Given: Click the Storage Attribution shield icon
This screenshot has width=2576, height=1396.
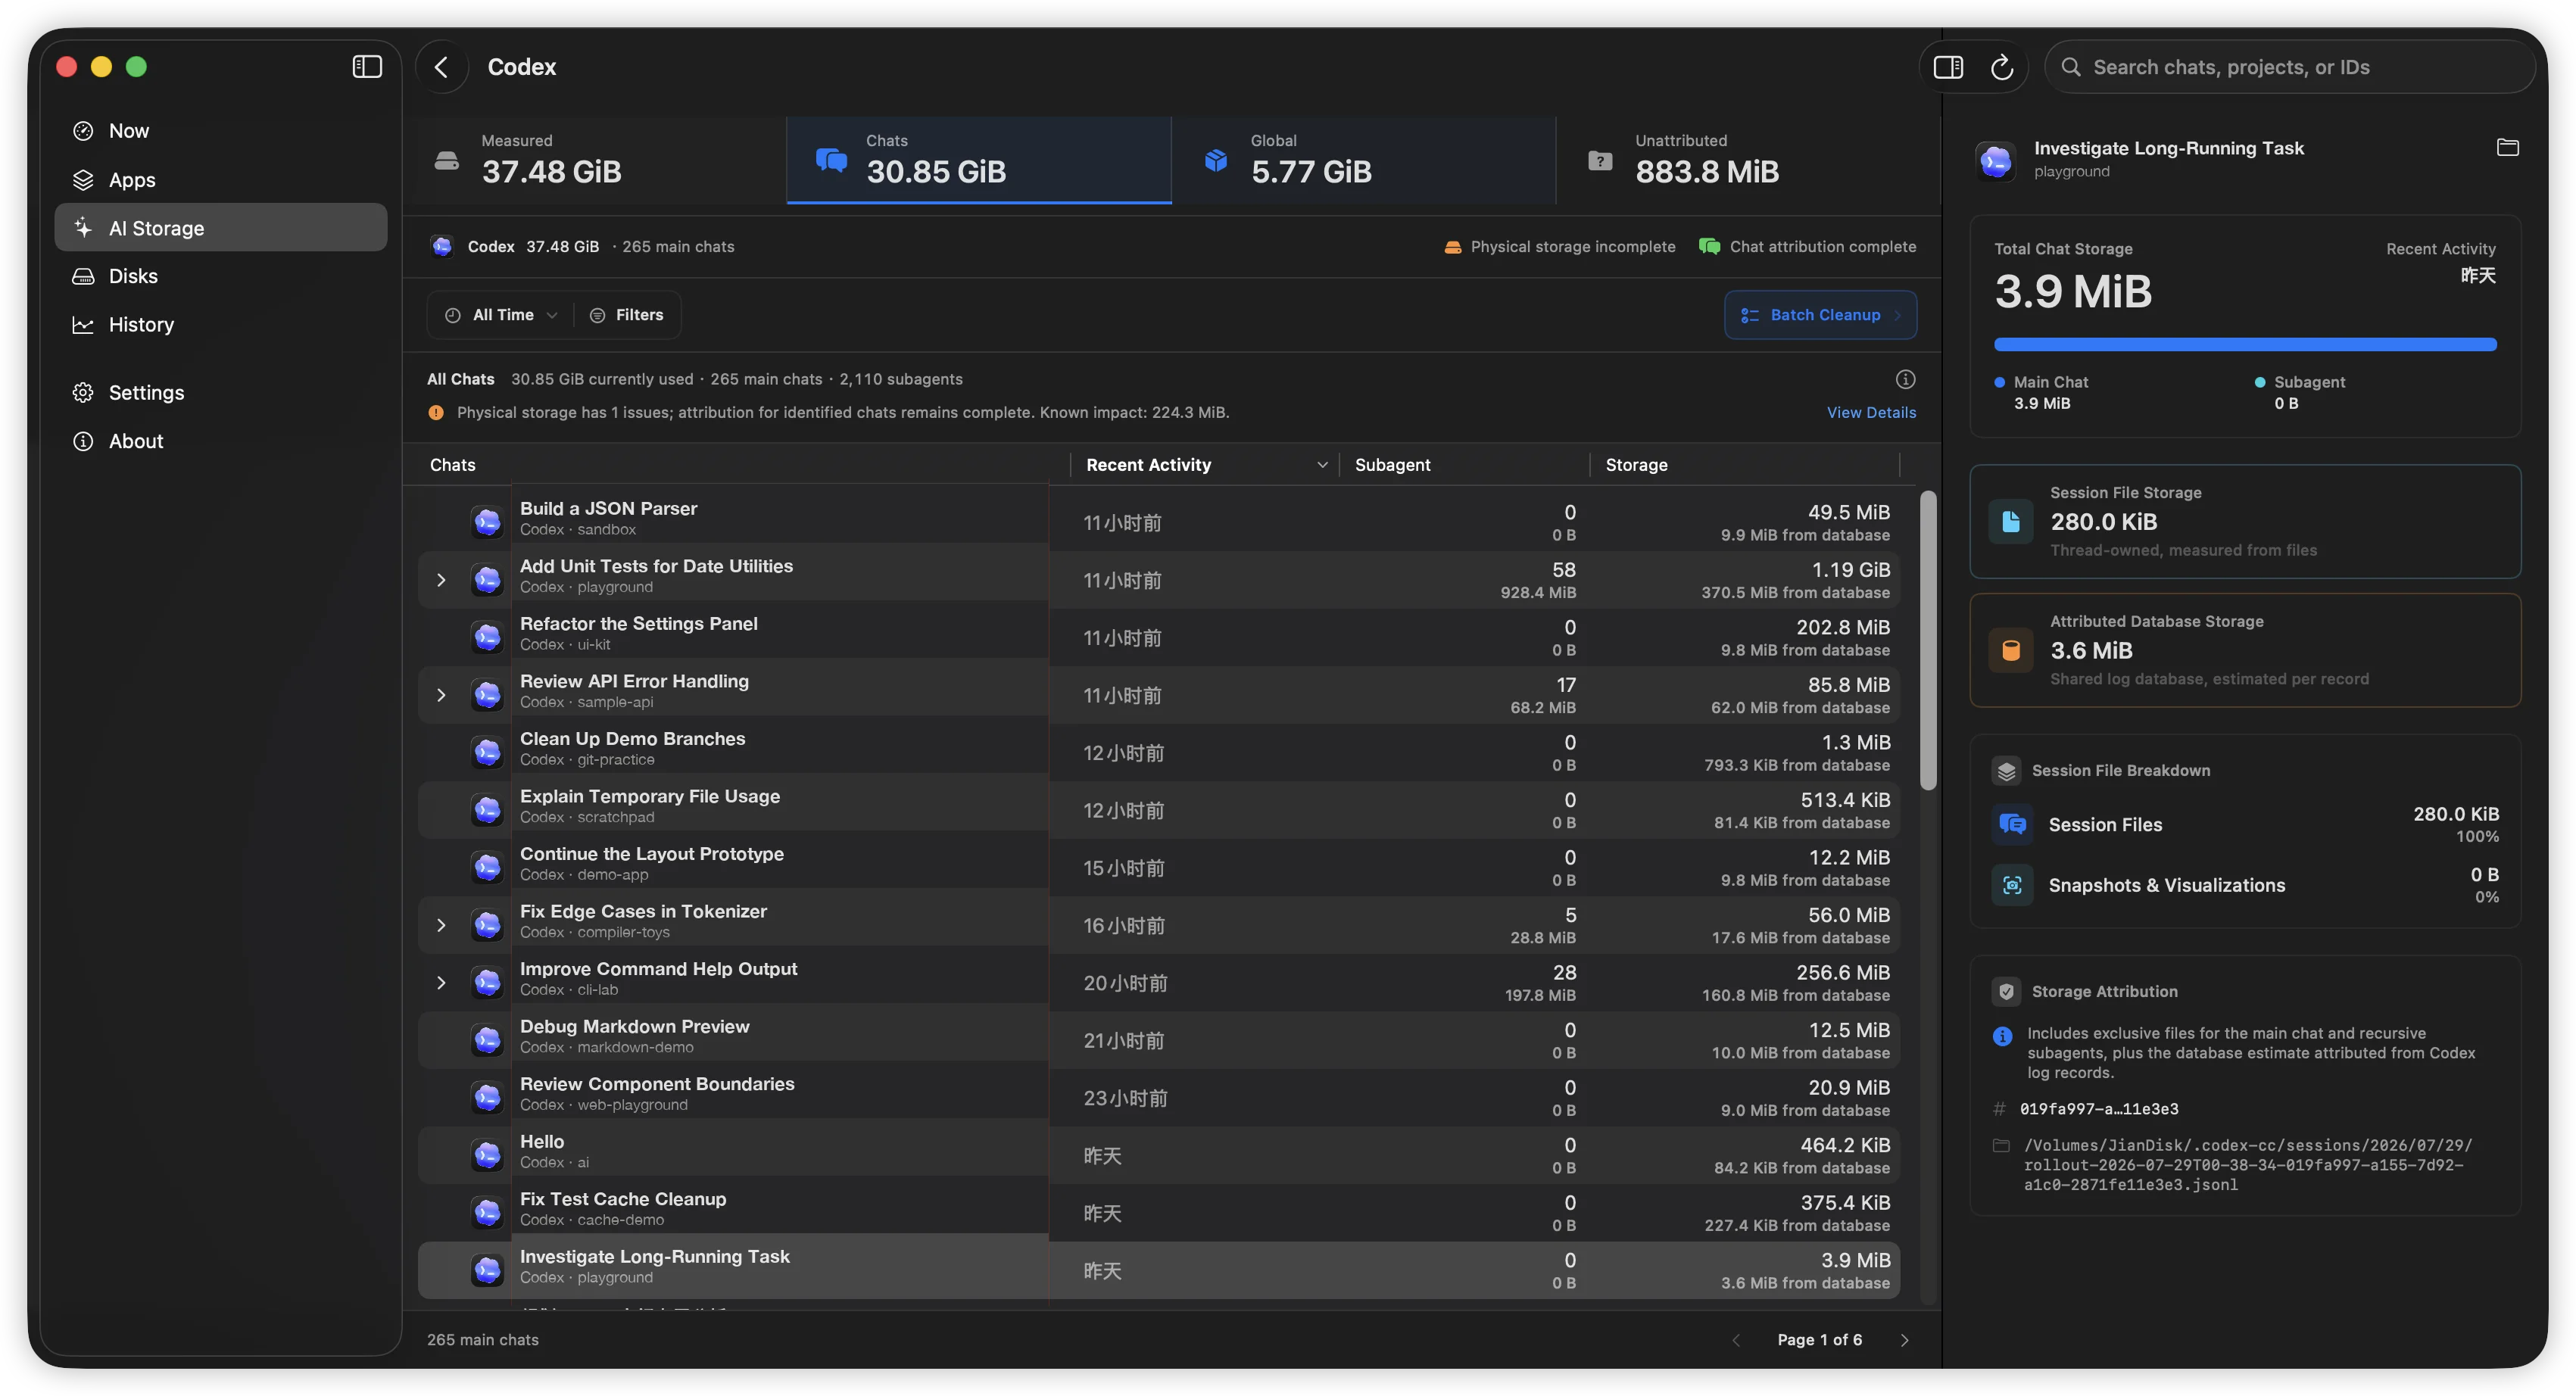Looking at the screenshot, I should coord(2005,991).
